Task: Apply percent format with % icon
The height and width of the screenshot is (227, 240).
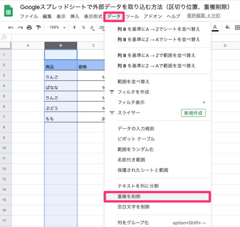Action: click(83, 28)
